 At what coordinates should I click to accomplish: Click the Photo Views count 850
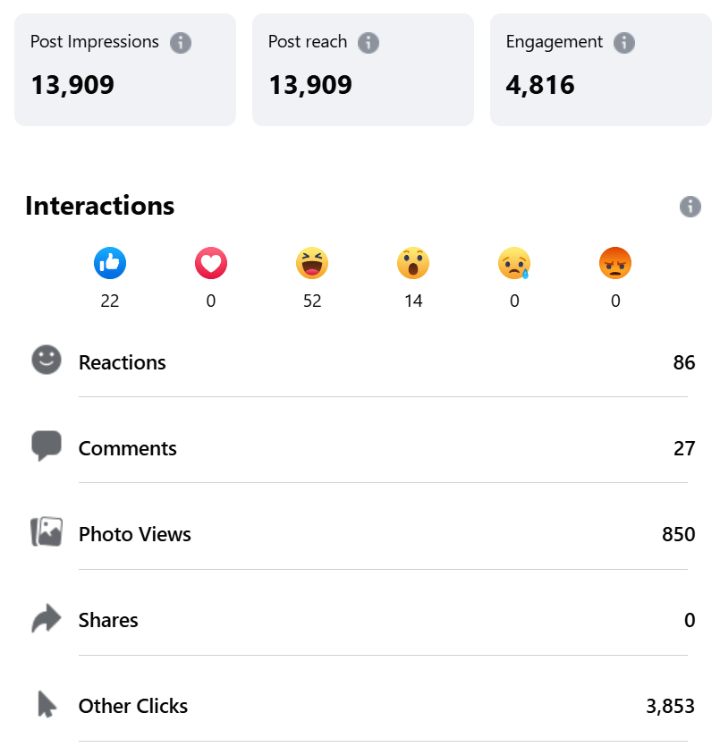pos(678,534)
